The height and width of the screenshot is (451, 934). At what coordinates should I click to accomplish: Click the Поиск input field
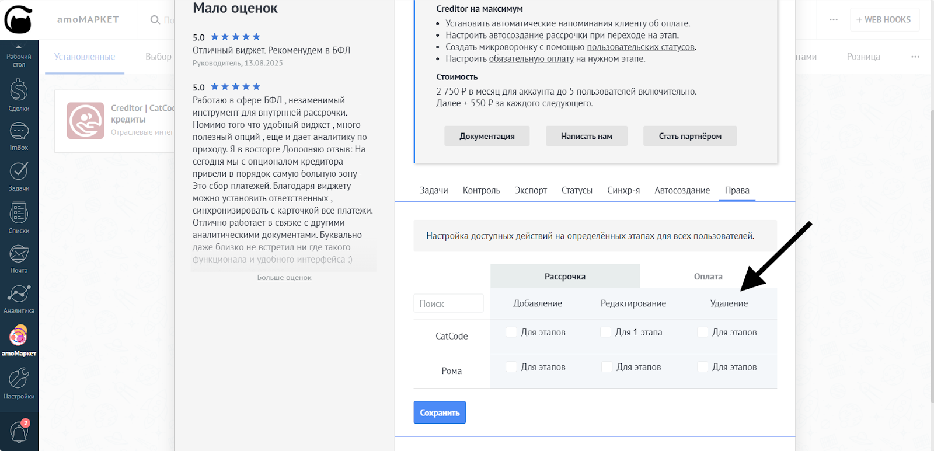click(x=448, y=303)
